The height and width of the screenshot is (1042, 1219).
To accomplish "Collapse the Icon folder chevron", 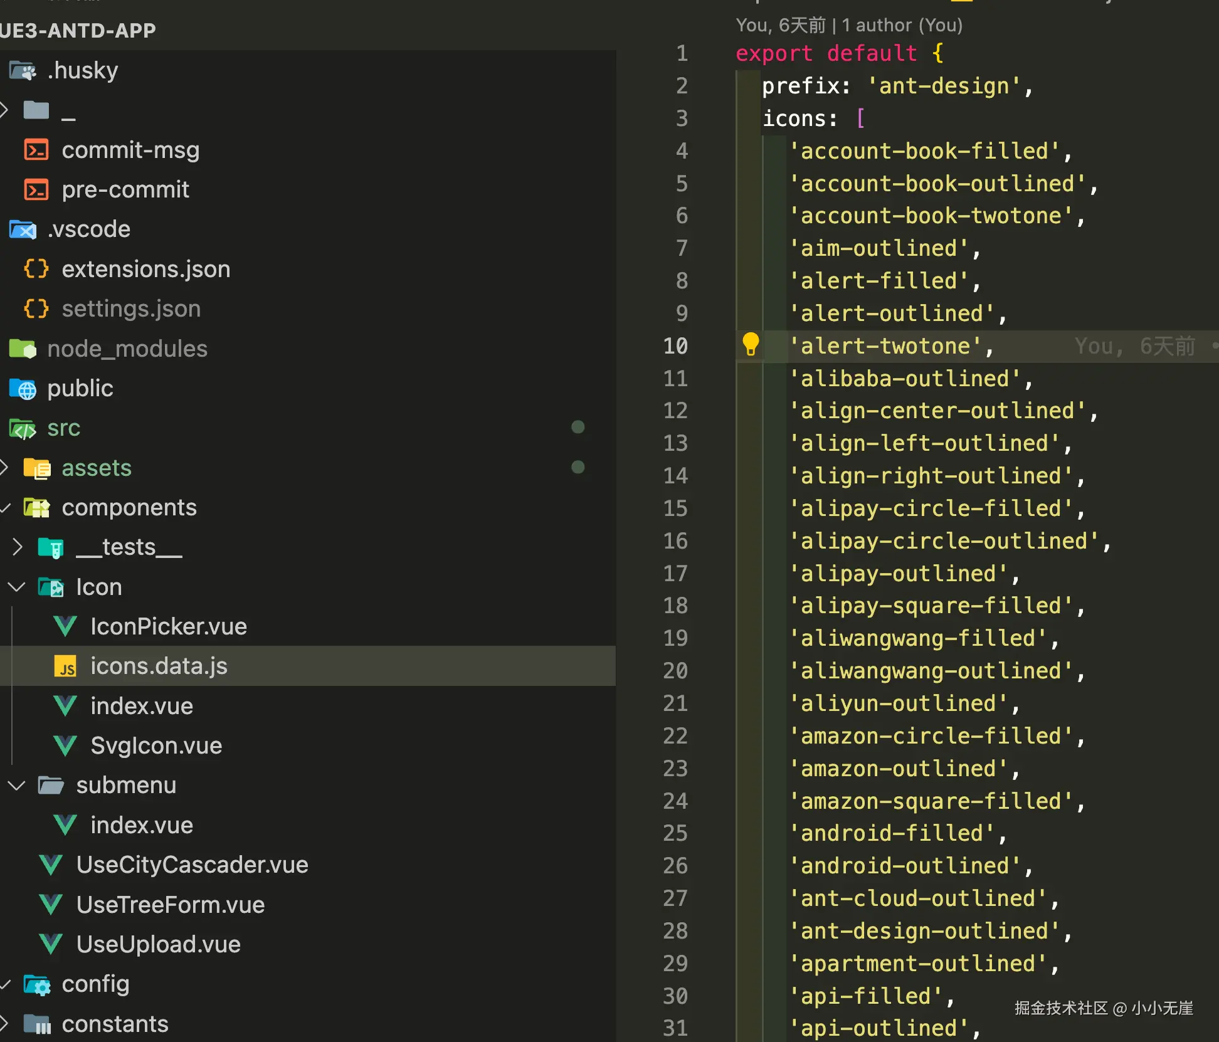I will [16, 587].
